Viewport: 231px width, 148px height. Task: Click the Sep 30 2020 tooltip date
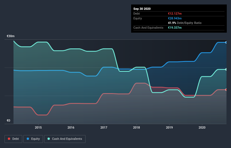(x=142, y=9)
